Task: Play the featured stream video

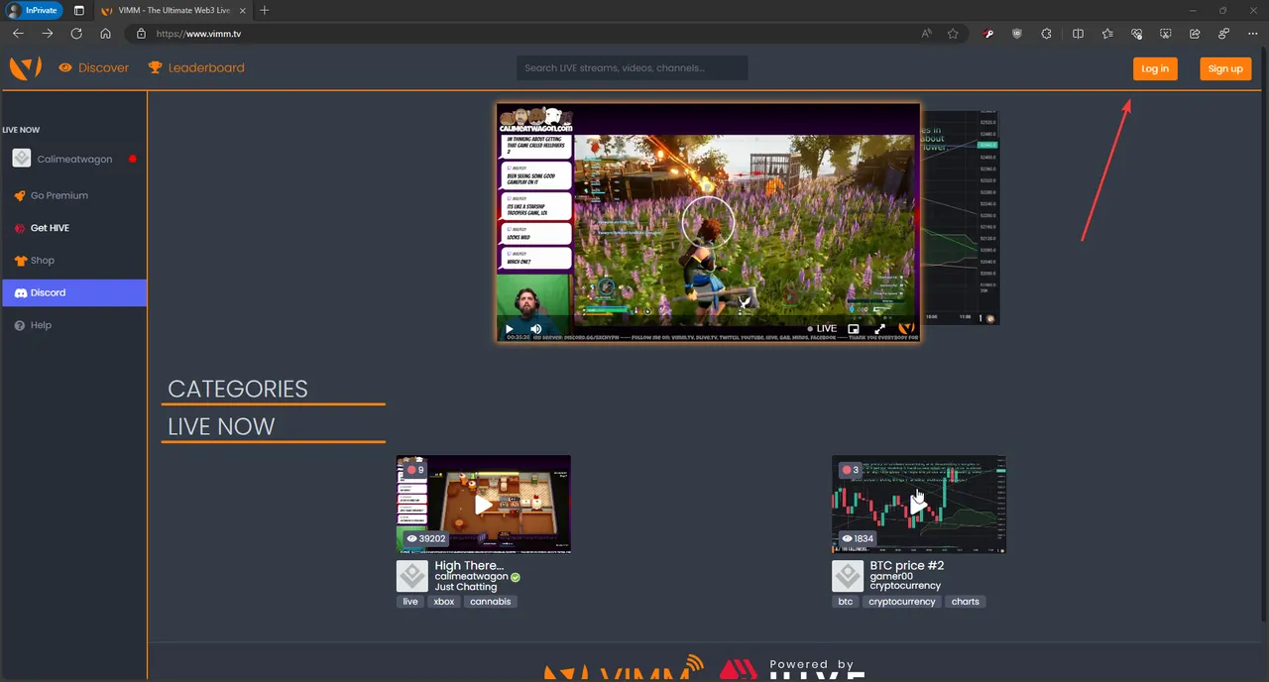Action: click(x=510, y=329)
